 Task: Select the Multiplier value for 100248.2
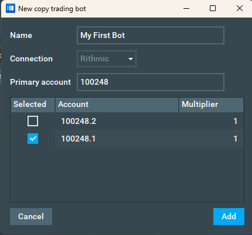click(x=236, y=121)
